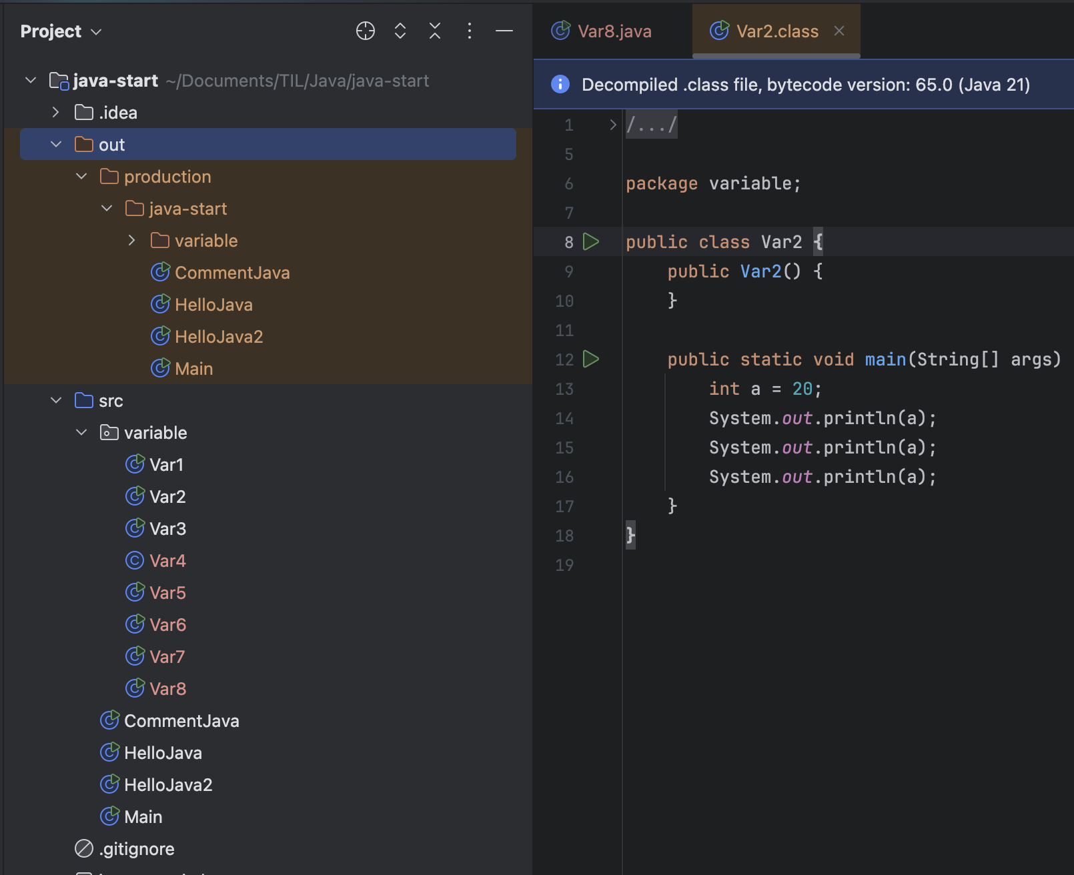Click Collapse All icon in Project toolbar
The width and height of the screenshot is (1074, 875).
click(435, 31)
